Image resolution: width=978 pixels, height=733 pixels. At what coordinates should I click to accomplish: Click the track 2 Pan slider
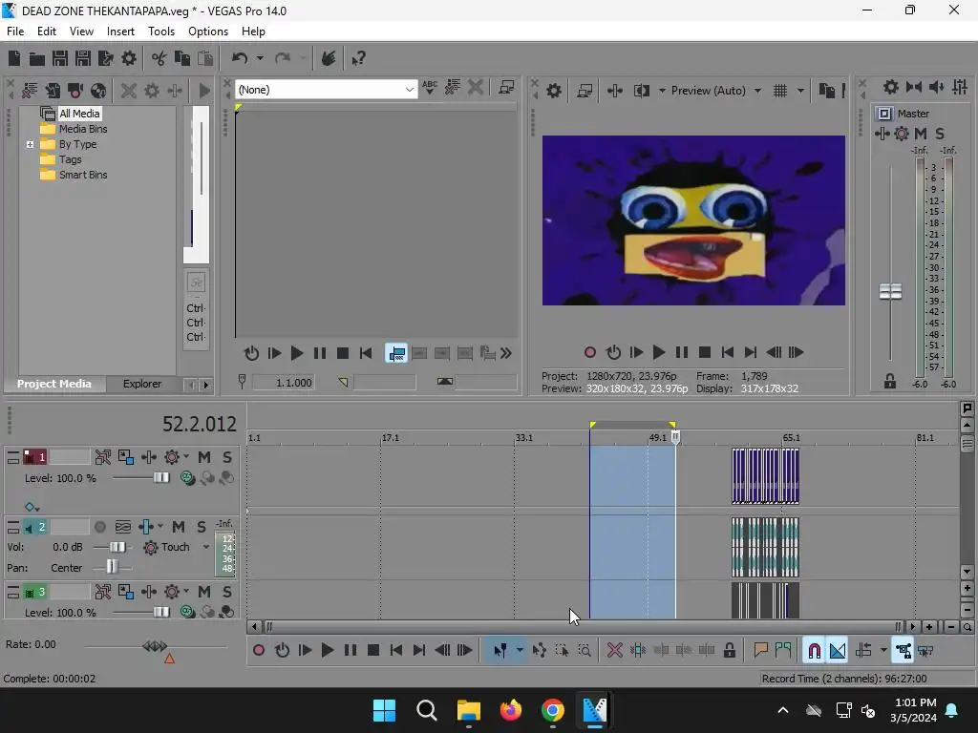(x=112, y=567)
